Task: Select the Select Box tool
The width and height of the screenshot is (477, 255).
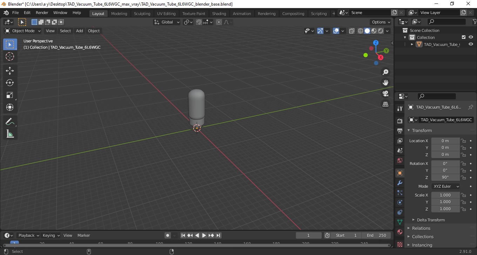Action: tap(10, 44)
